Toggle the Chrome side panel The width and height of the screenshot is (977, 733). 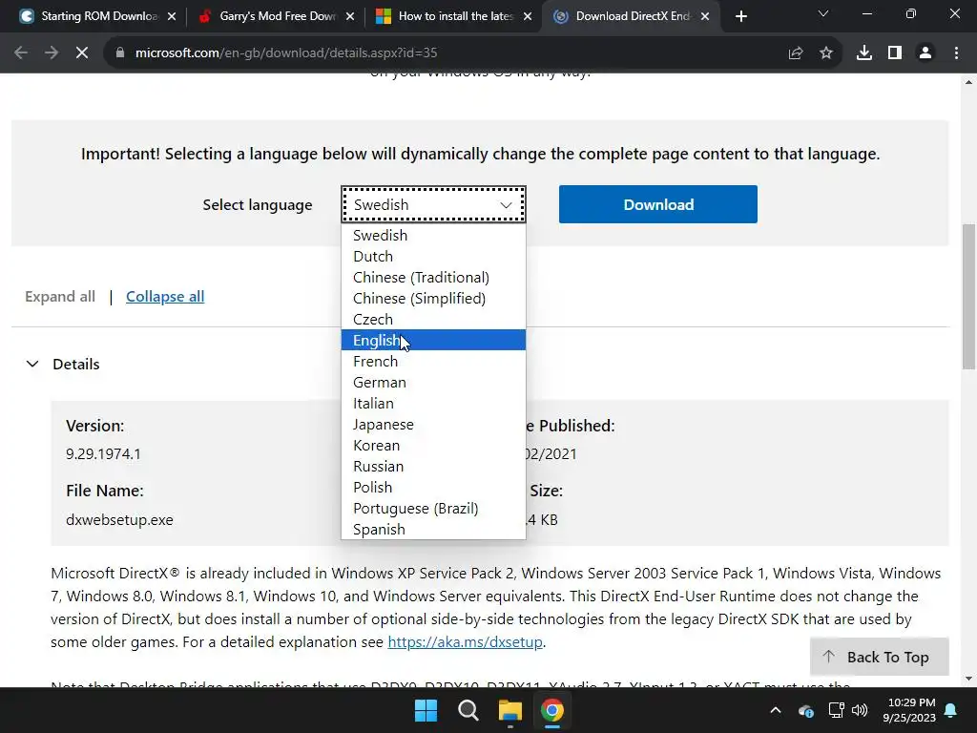coord(895,53)
